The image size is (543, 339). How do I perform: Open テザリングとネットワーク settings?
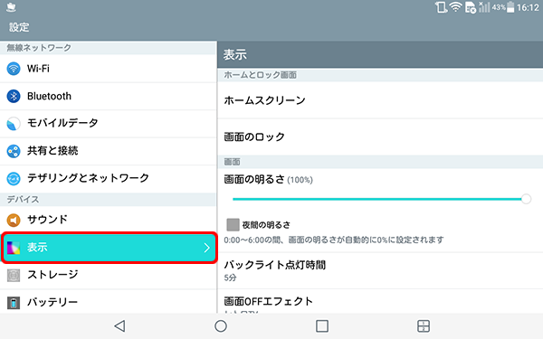[x=108, y=179]
